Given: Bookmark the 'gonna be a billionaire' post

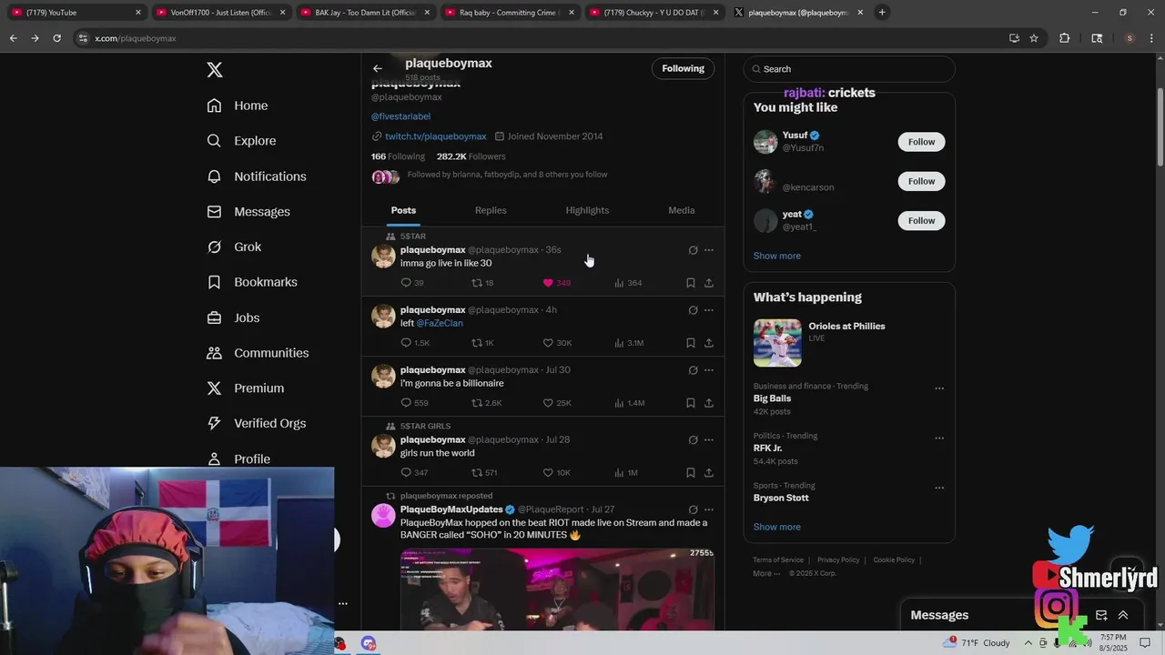Looking at the screenshot, I should 691,403.
